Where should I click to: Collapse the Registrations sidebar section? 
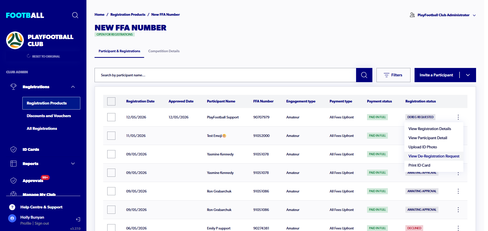click(73, 87)
